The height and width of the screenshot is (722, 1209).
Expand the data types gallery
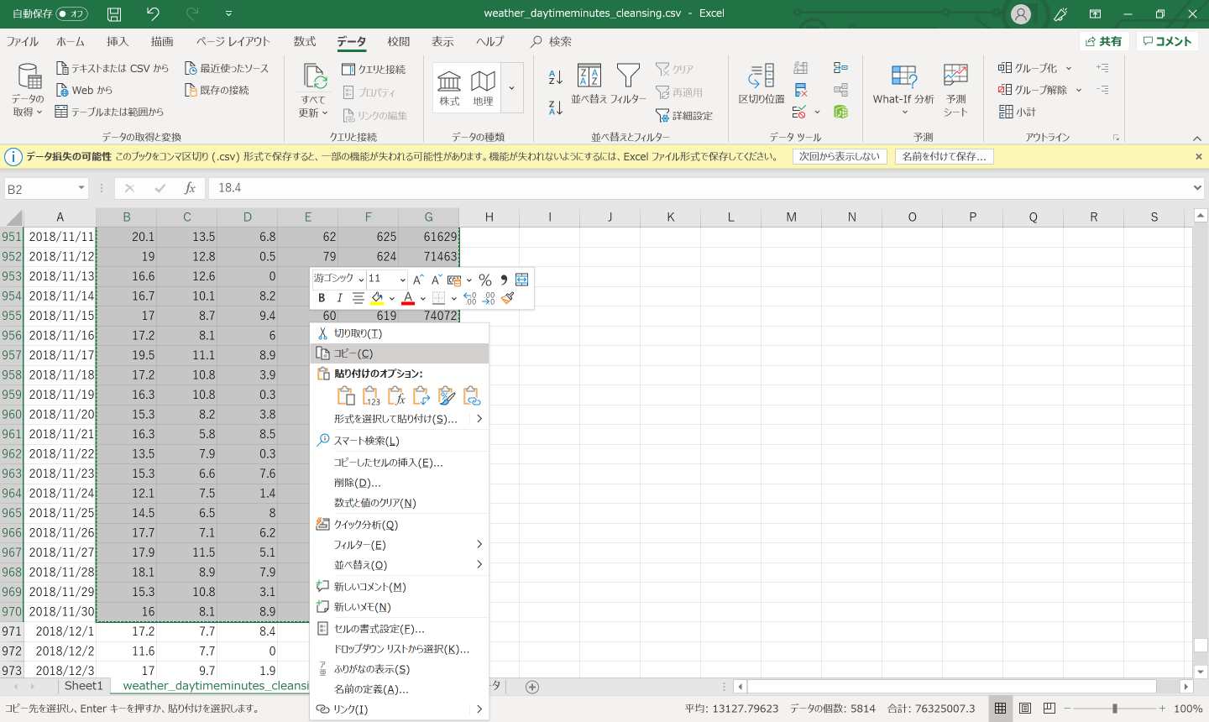[511, 88]
